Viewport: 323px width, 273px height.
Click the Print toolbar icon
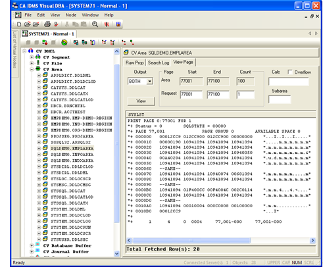coord(47,24)
